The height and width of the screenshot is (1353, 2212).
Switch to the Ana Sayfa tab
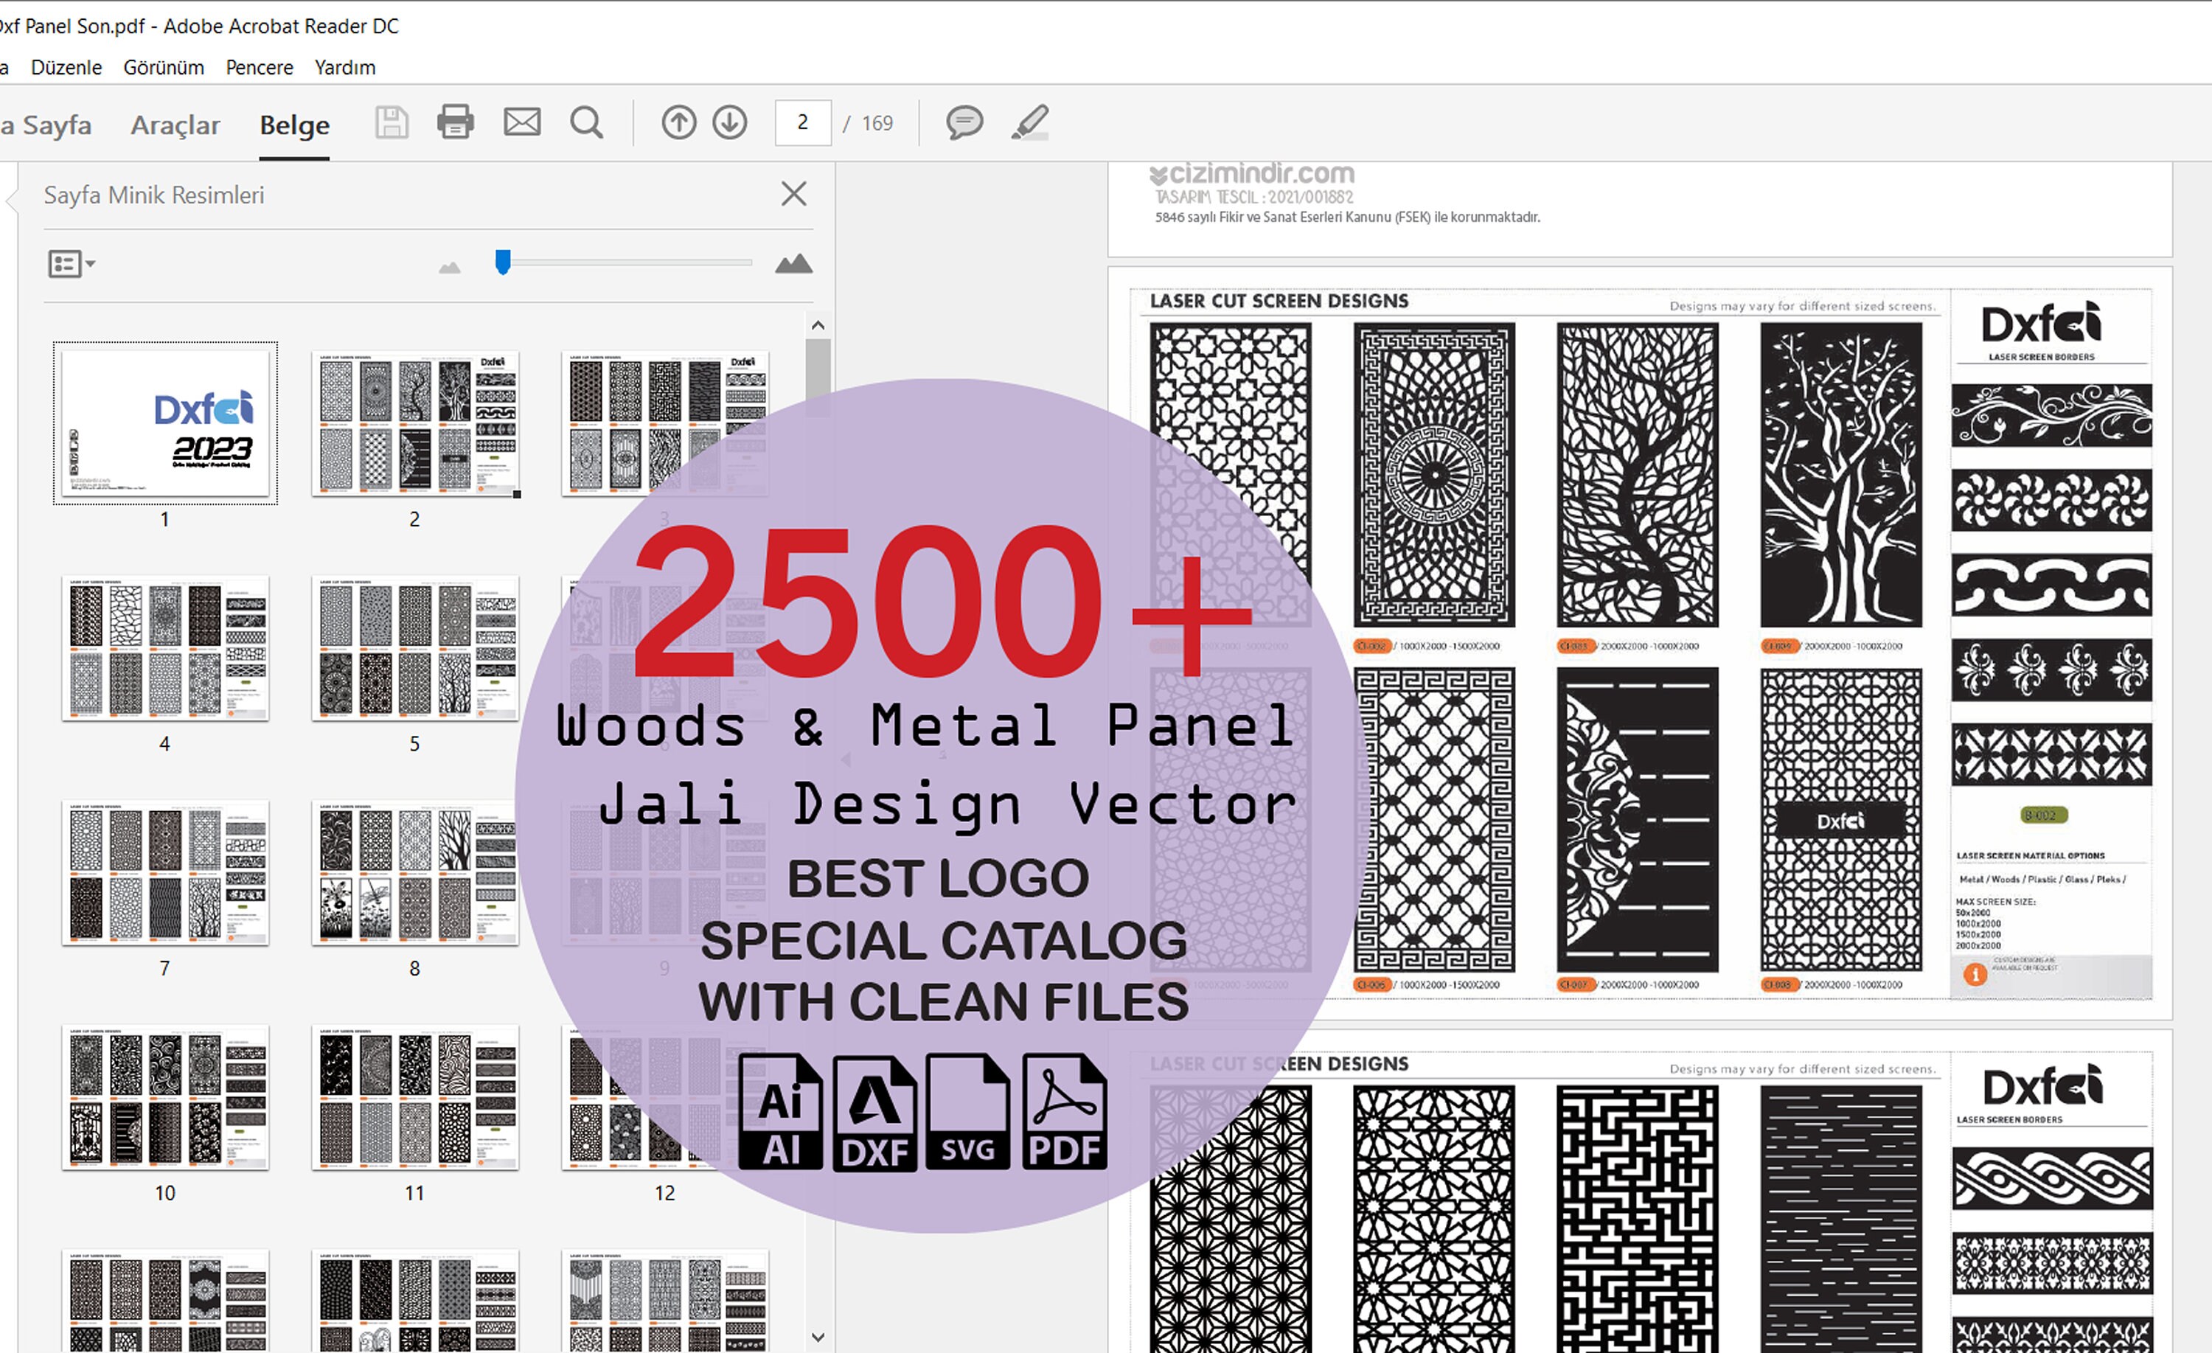tap(46, 125)
